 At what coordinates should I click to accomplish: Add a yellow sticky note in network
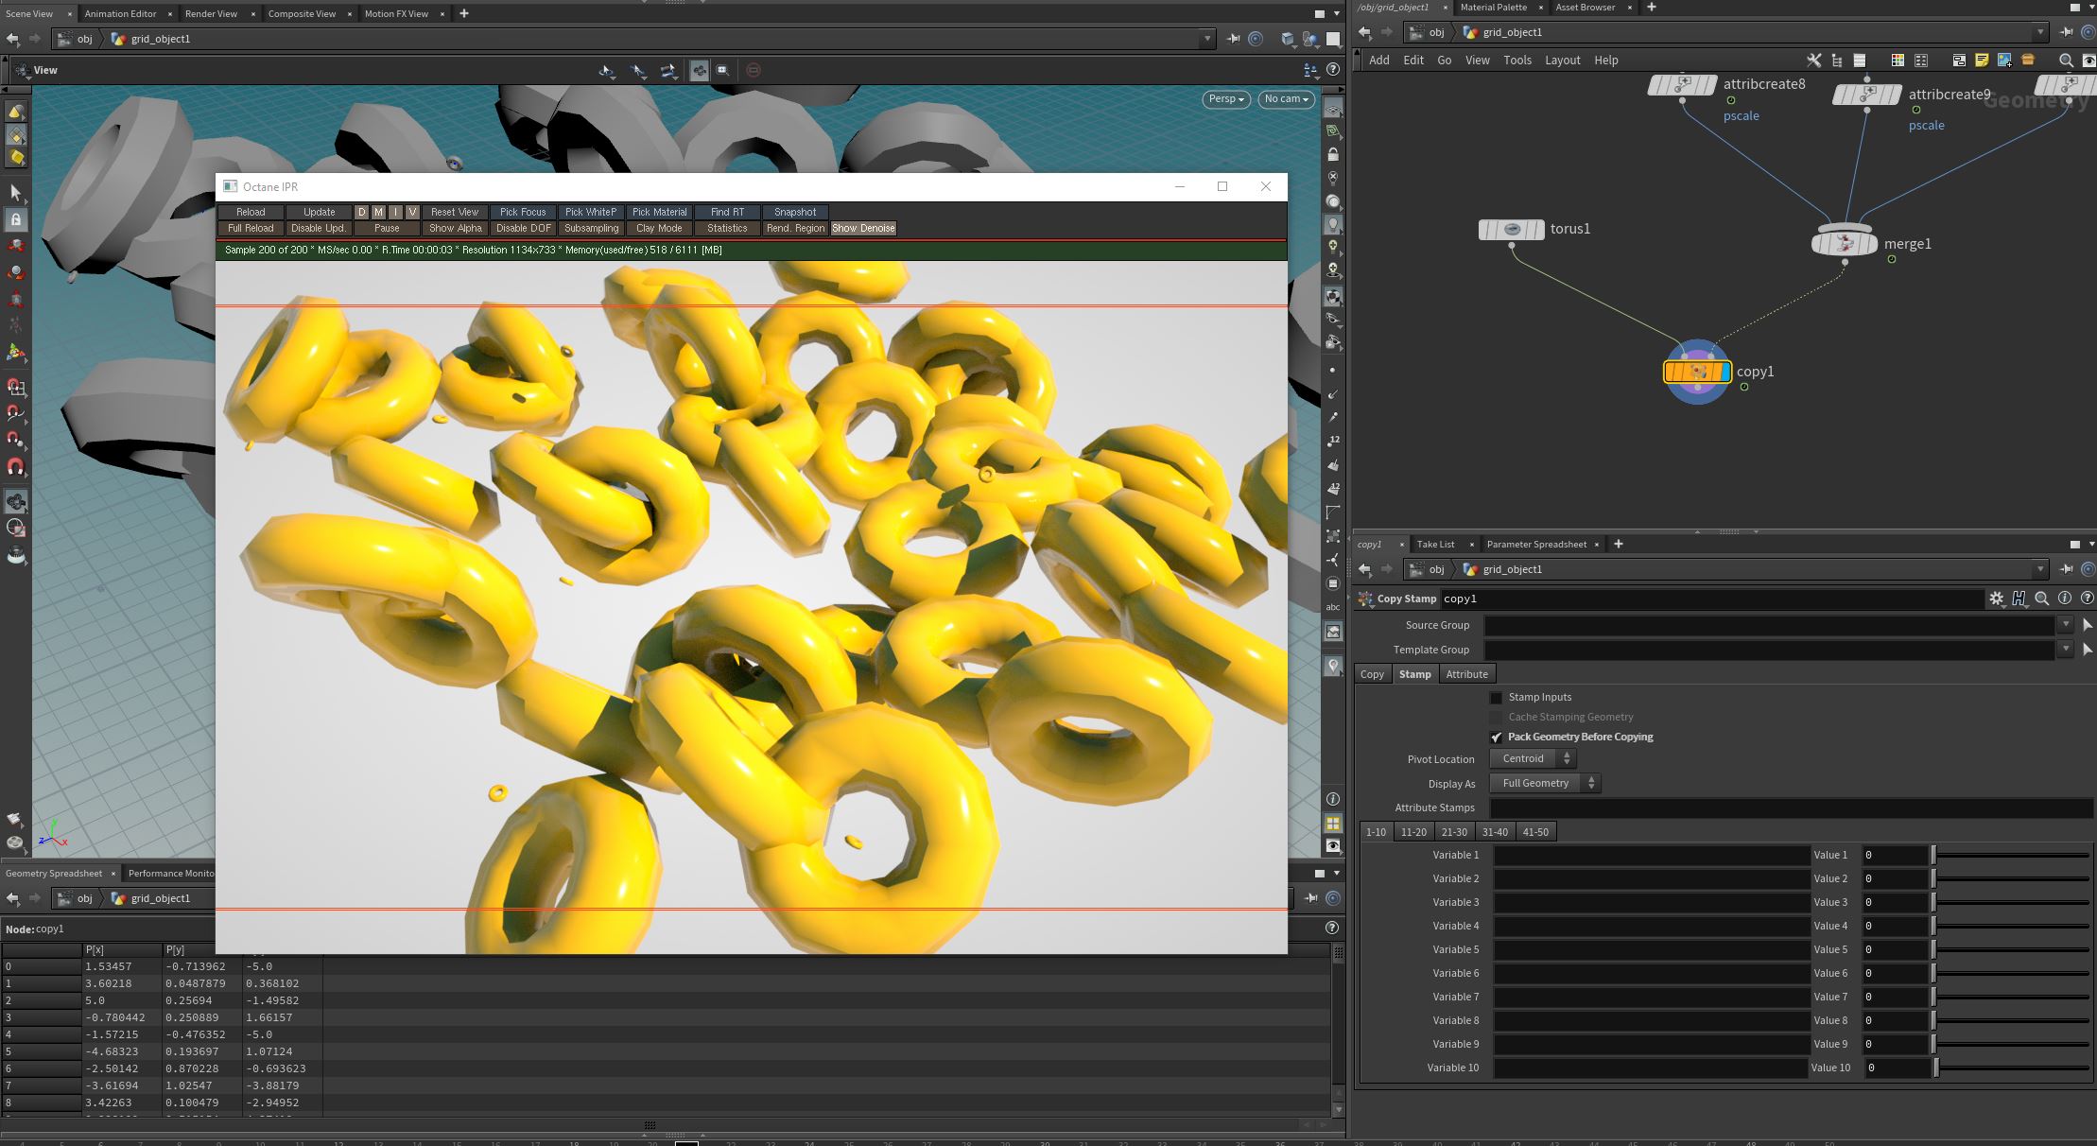point(1982,61)
